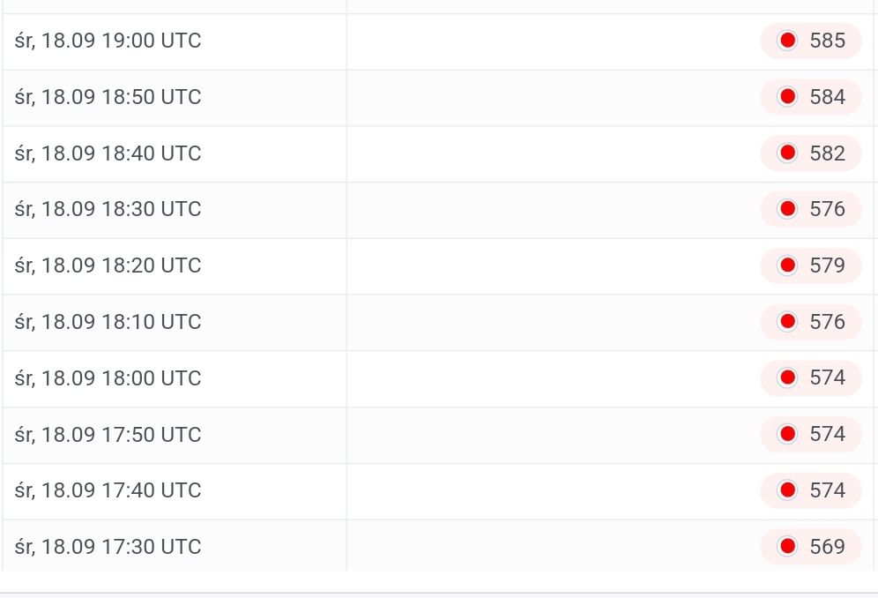Click the red status dot next to 579
Viewport: 878px width, 598px height.
coord(788,265)
